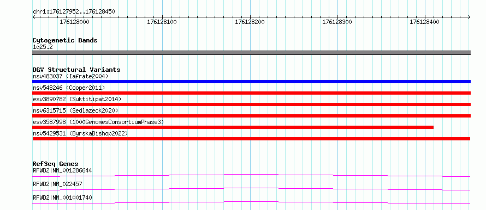
Task: Click ruler position 176128300
Action: [337, 22]
